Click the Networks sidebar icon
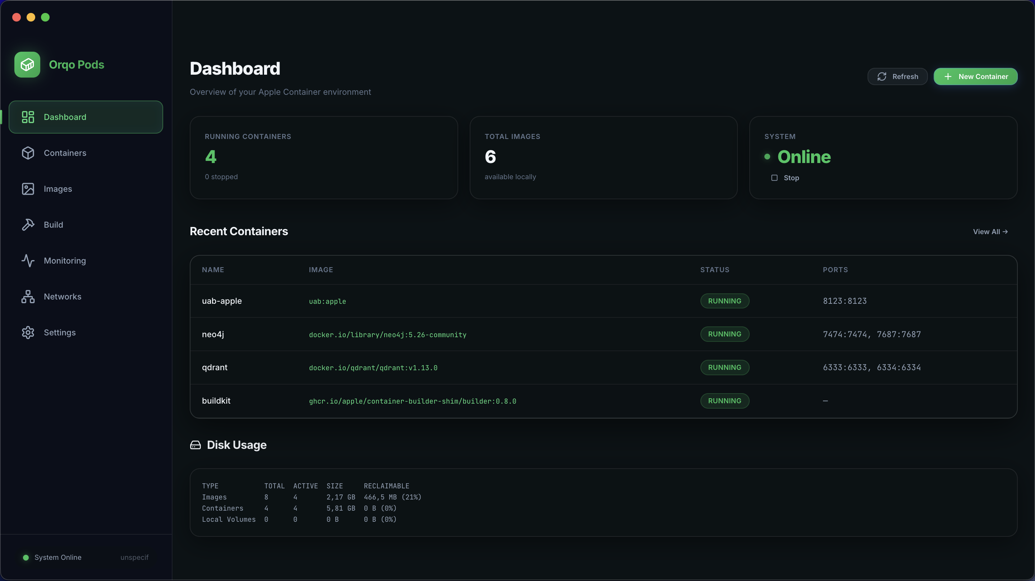 coord(28,296)
